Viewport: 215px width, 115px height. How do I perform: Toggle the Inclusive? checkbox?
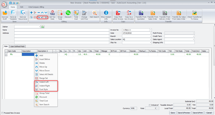[150, 105]
